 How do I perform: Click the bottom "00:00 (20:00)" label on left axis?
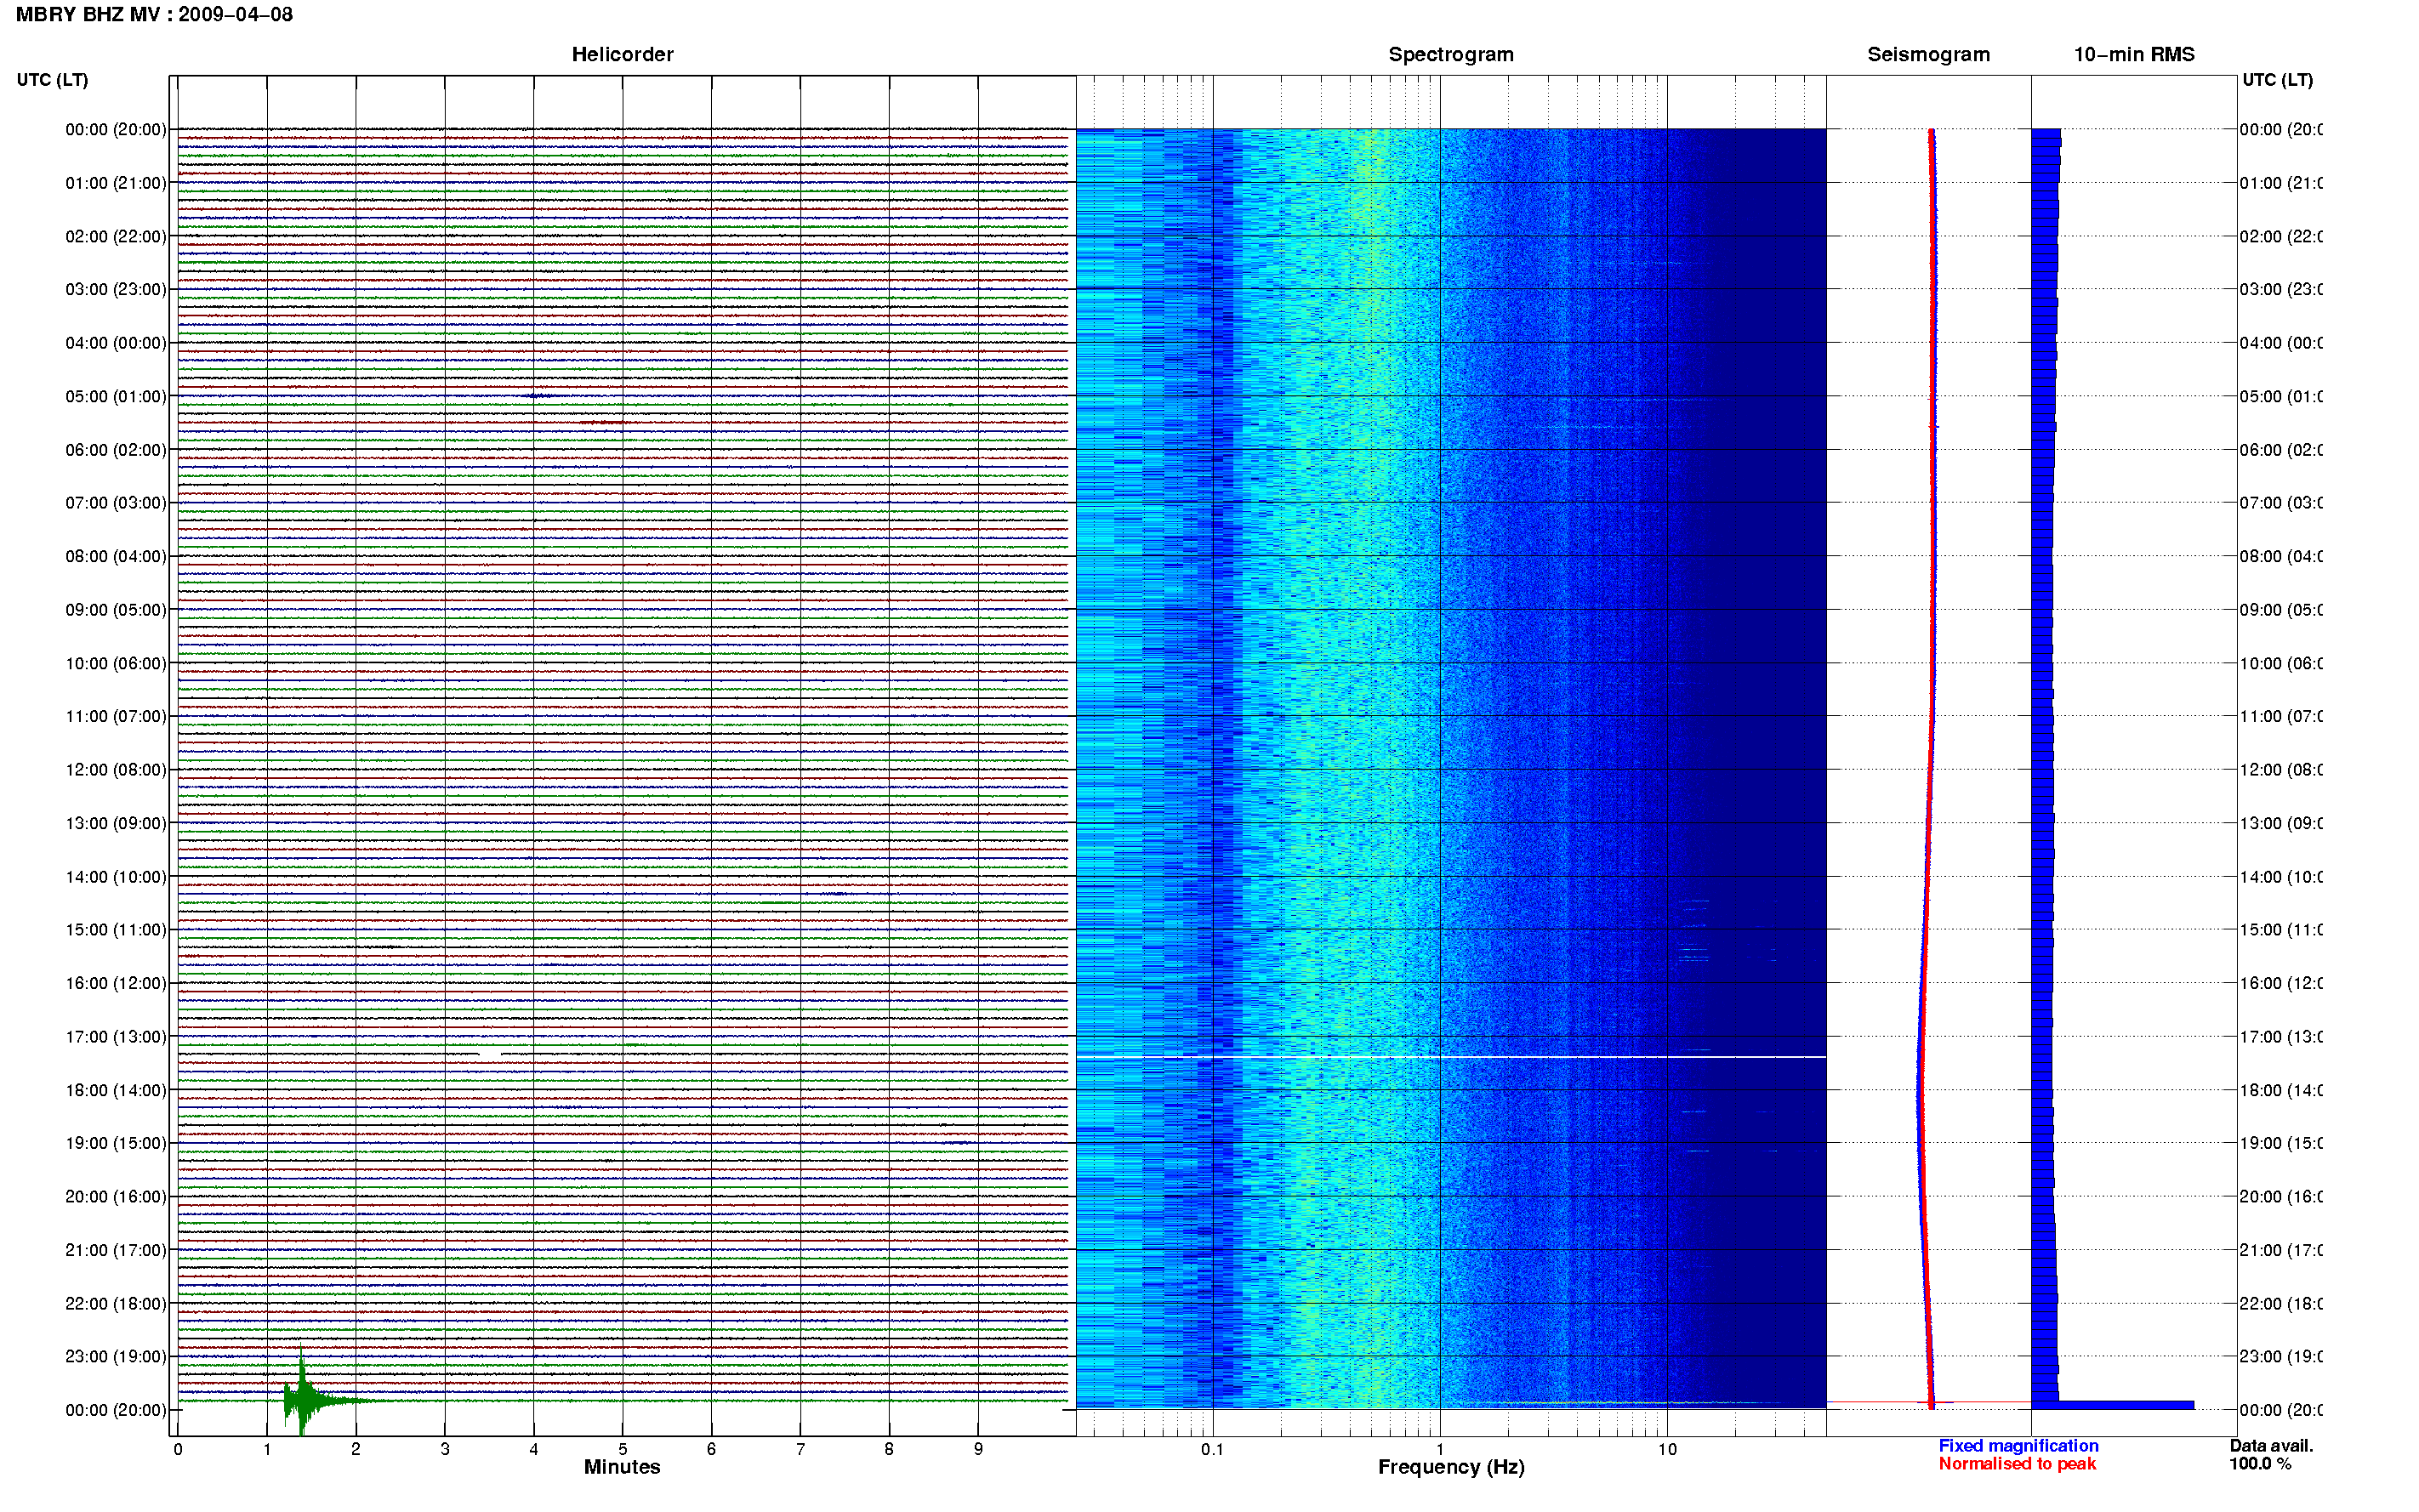(116, 1410)
